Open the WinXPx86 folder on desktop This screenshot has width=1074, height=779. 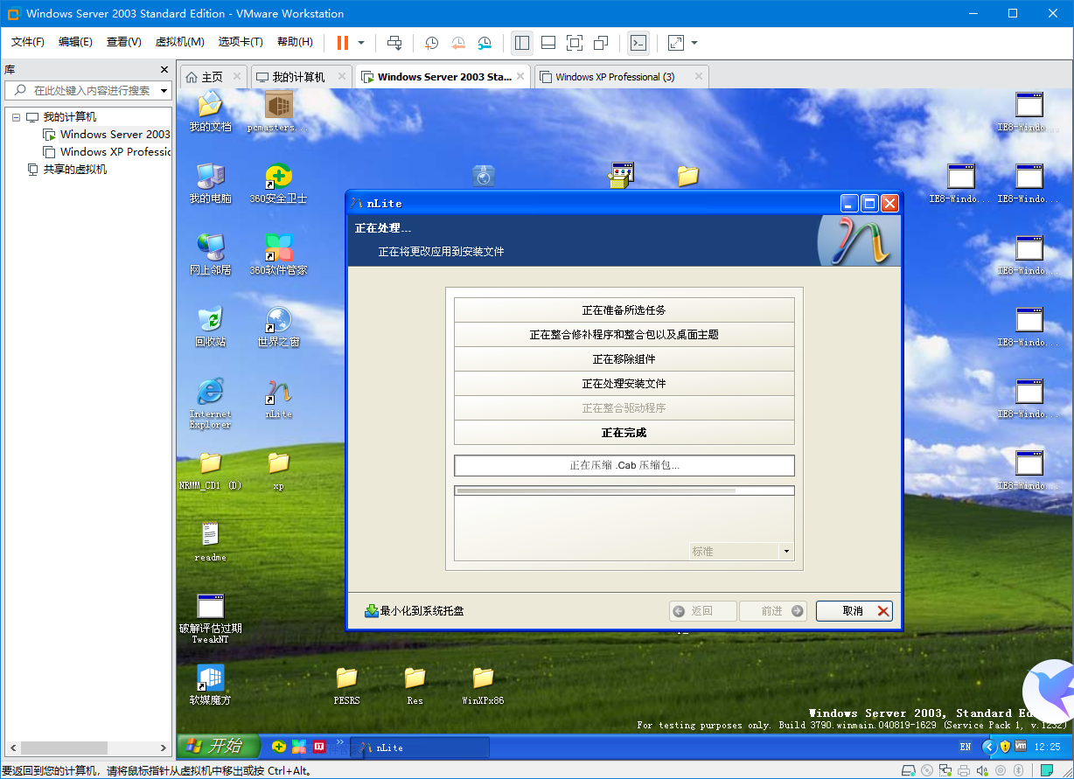pyautogui.click(x=483, y=685)
